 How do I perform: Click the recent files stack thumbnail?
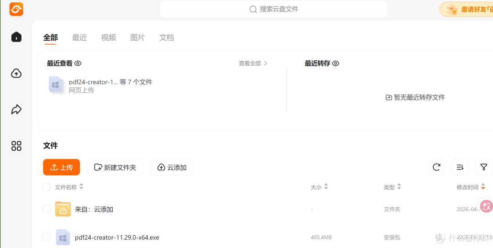click(x=56, y=85)
